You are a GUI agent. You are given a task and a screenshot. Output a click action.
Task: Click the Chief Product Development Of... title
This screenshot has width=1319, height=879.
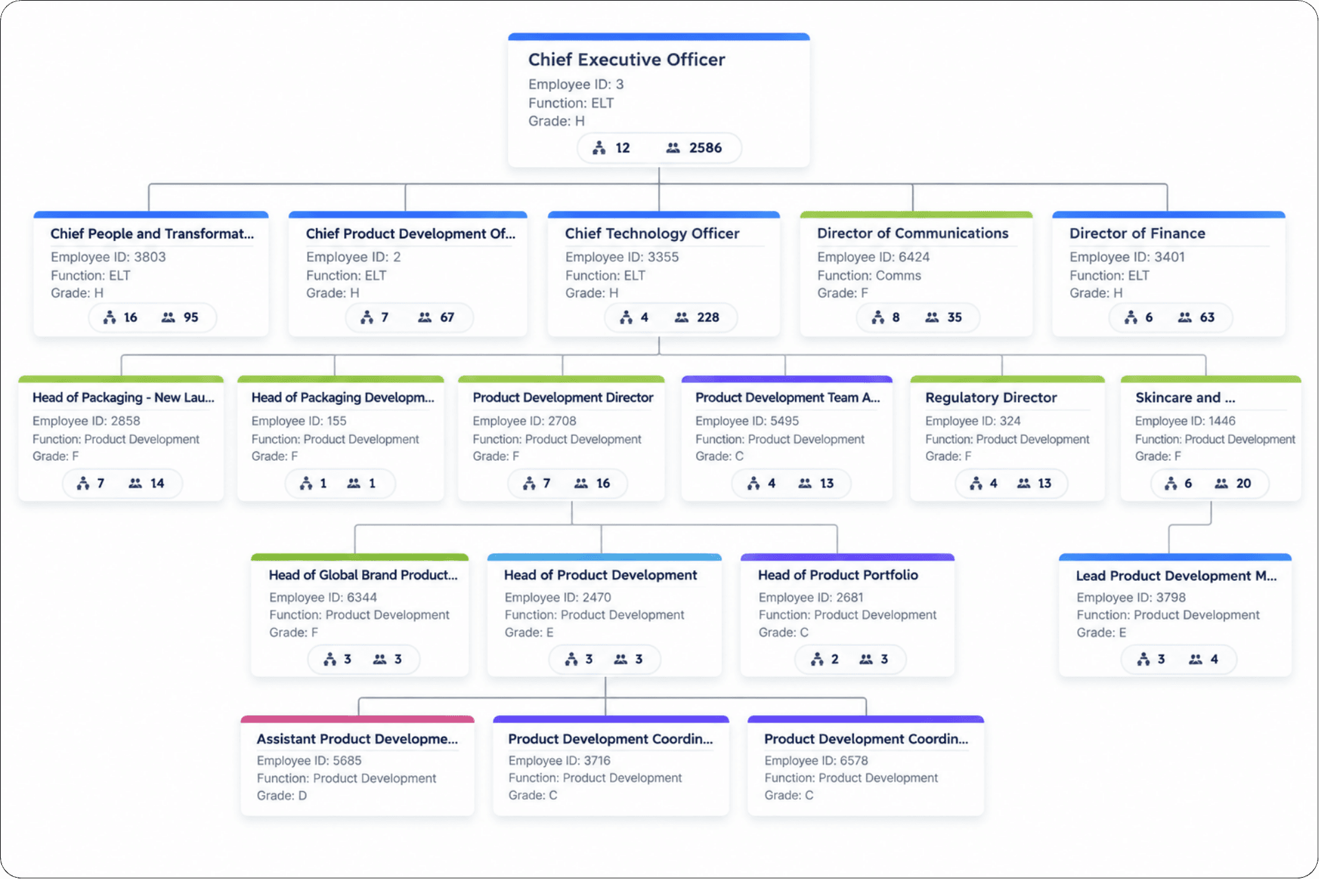tap(410, 233)
